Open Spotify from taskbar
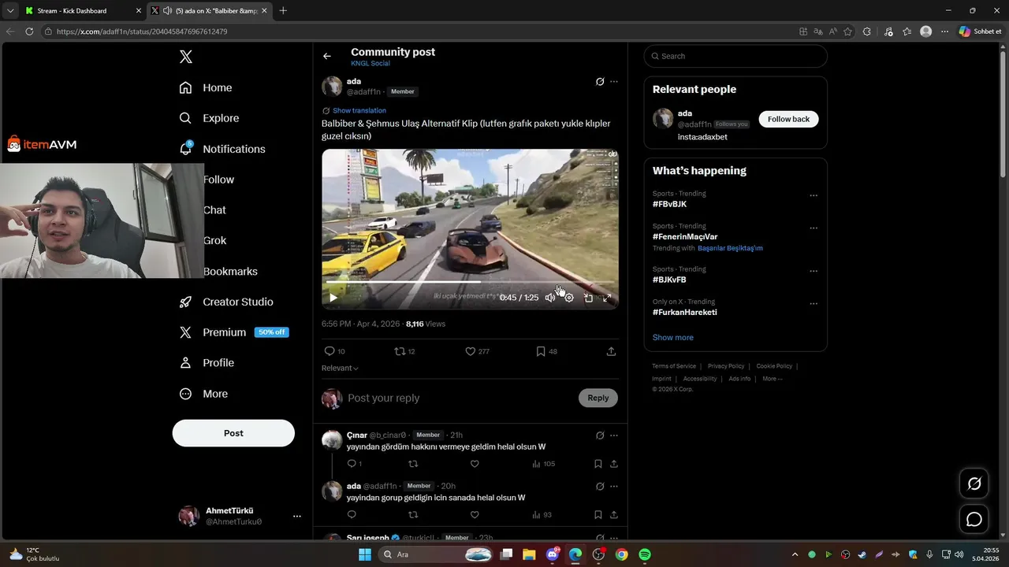The height and width of the screenshot is (567, 1009). pyautogui.click(x=645, y=554)
